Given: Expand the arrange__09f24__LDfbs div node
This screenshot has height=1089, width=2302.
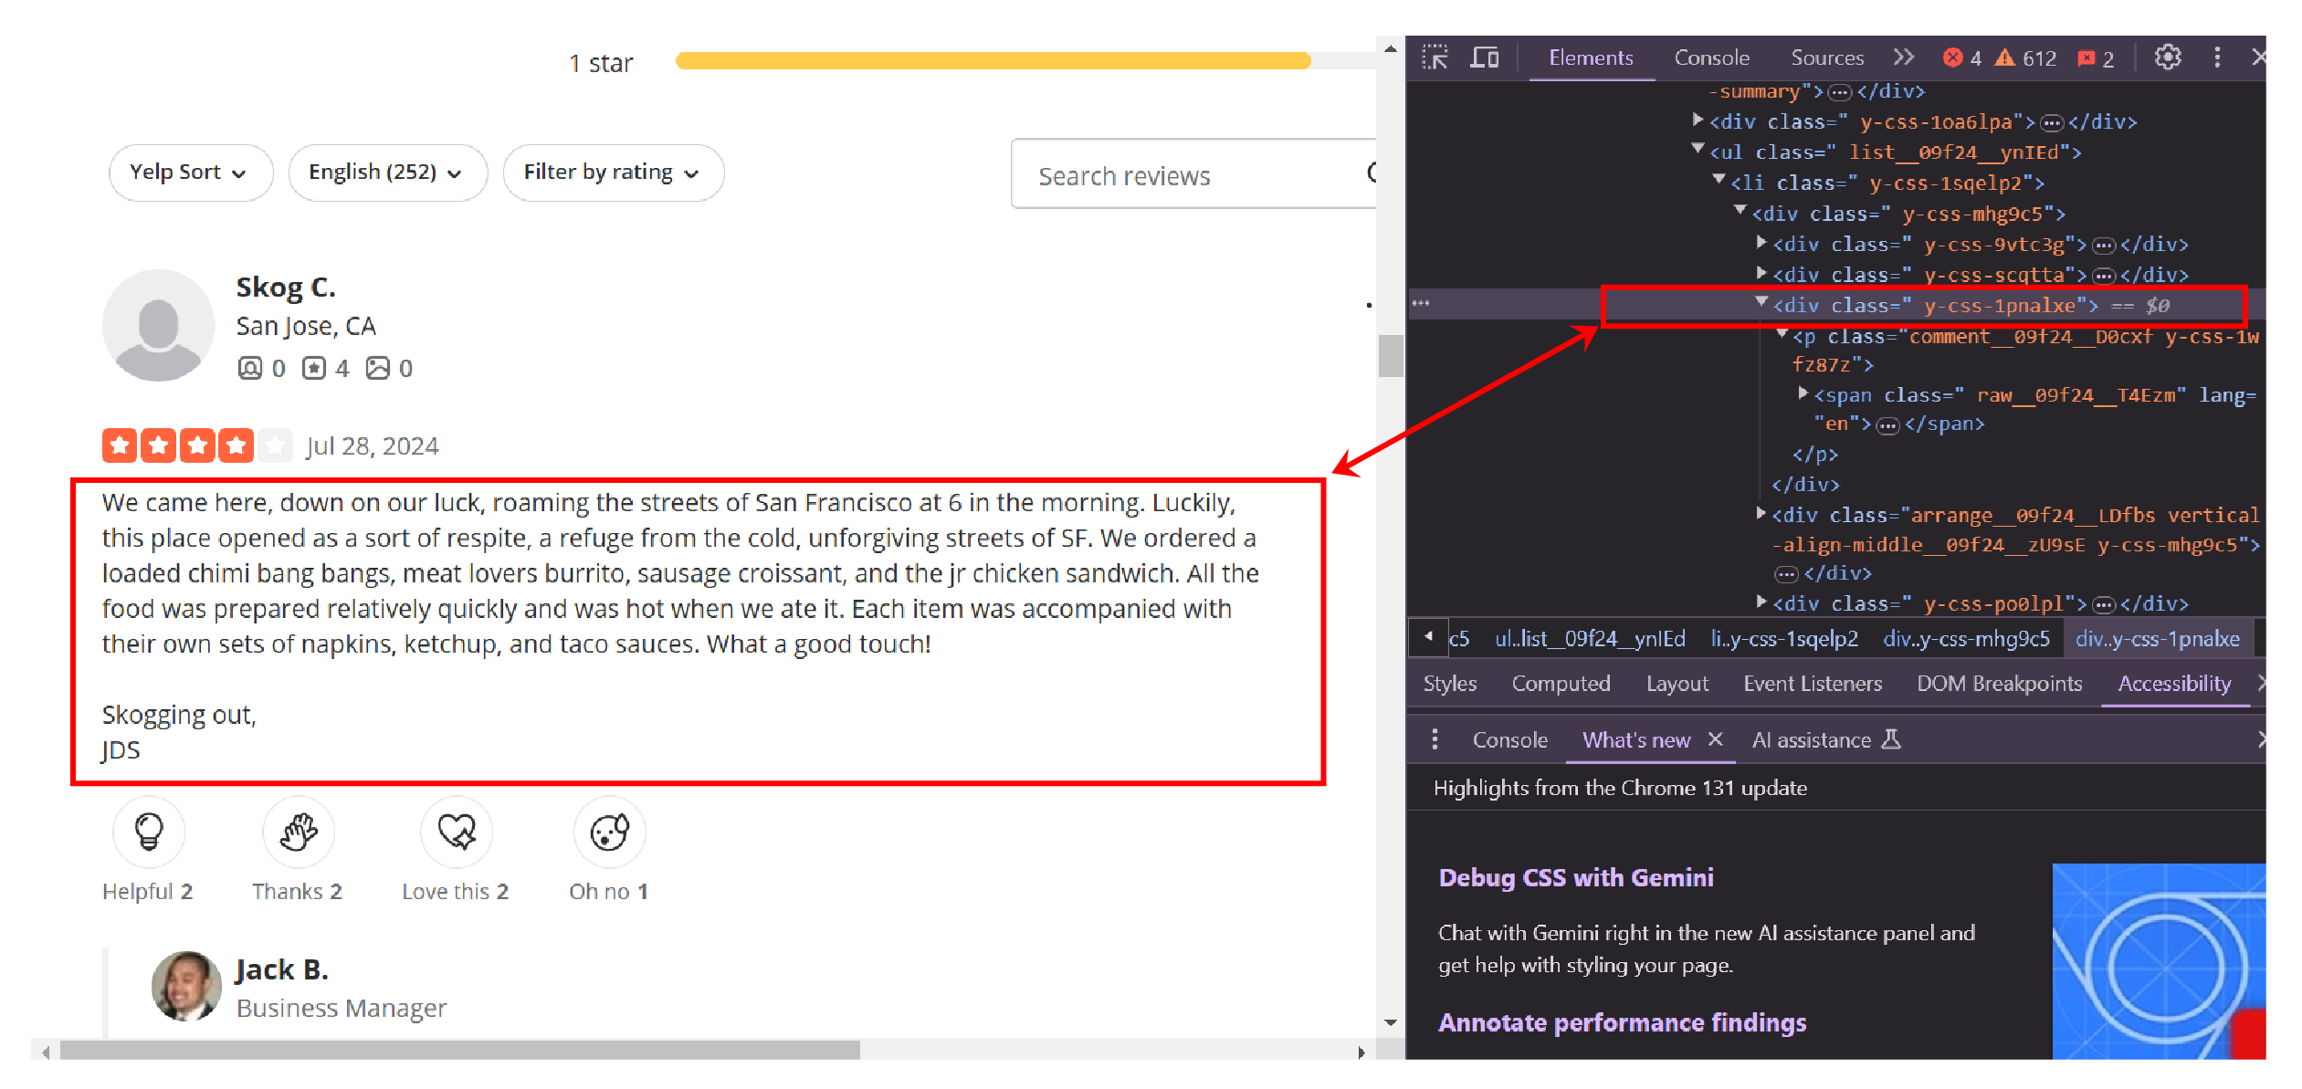Looking at the screenshot, I should (1761, 513).
